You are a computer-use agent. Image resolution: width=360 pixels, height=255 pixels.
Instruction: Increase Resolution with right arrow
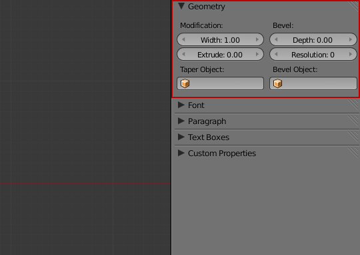(x=351, y=54)
